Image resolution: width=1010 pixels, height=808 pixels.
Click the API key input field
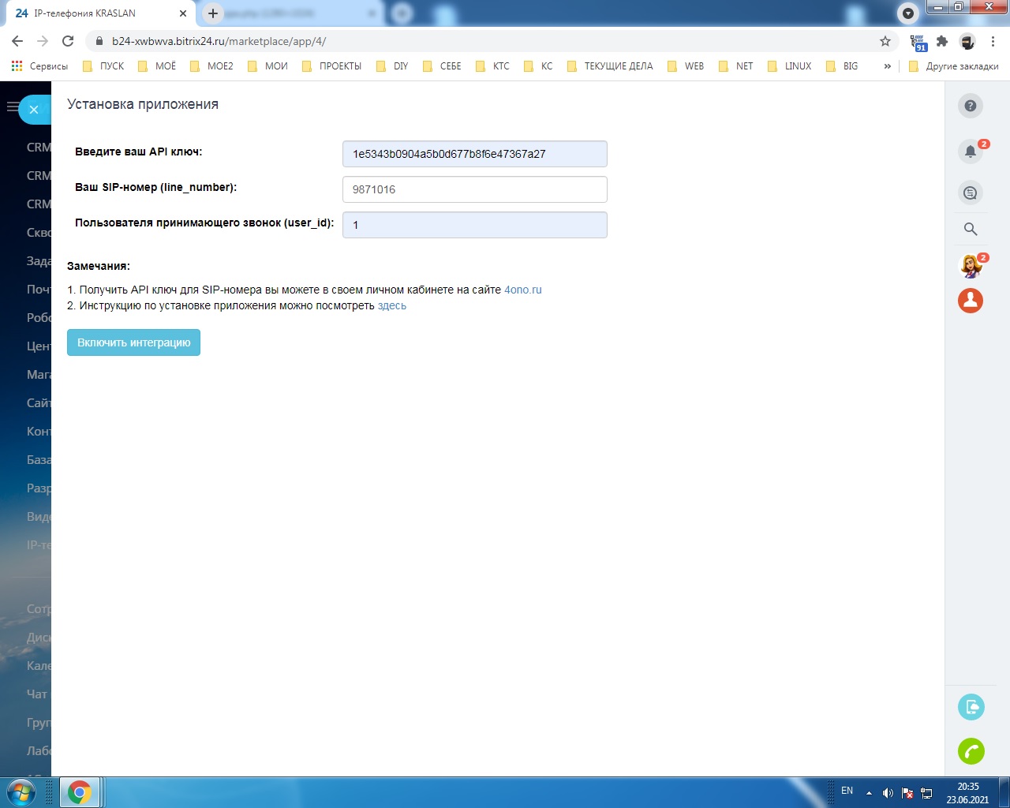(475, 154)
